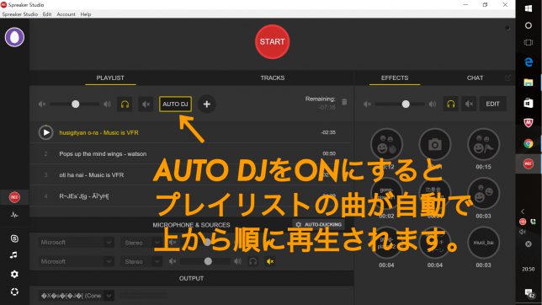Viewport: 542px width, 305px height.
Task: Click the playlist high-volume speaker icon
Action: [x=107, y=104]
